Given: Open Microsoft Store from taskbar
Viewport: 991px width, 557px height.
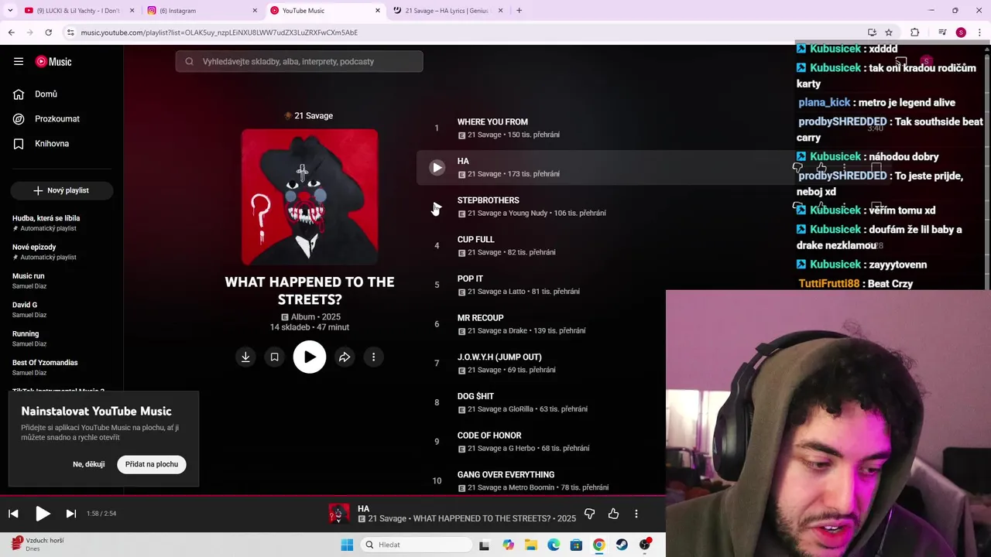Looking at the screenshot, I should tap(576, 545).
